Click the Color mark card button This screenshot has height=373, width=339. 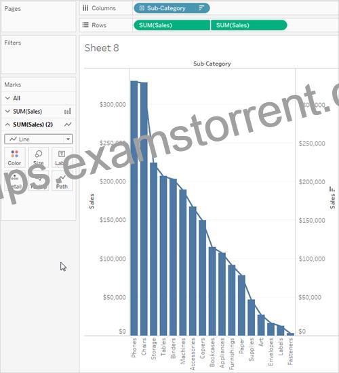point(14,158)
